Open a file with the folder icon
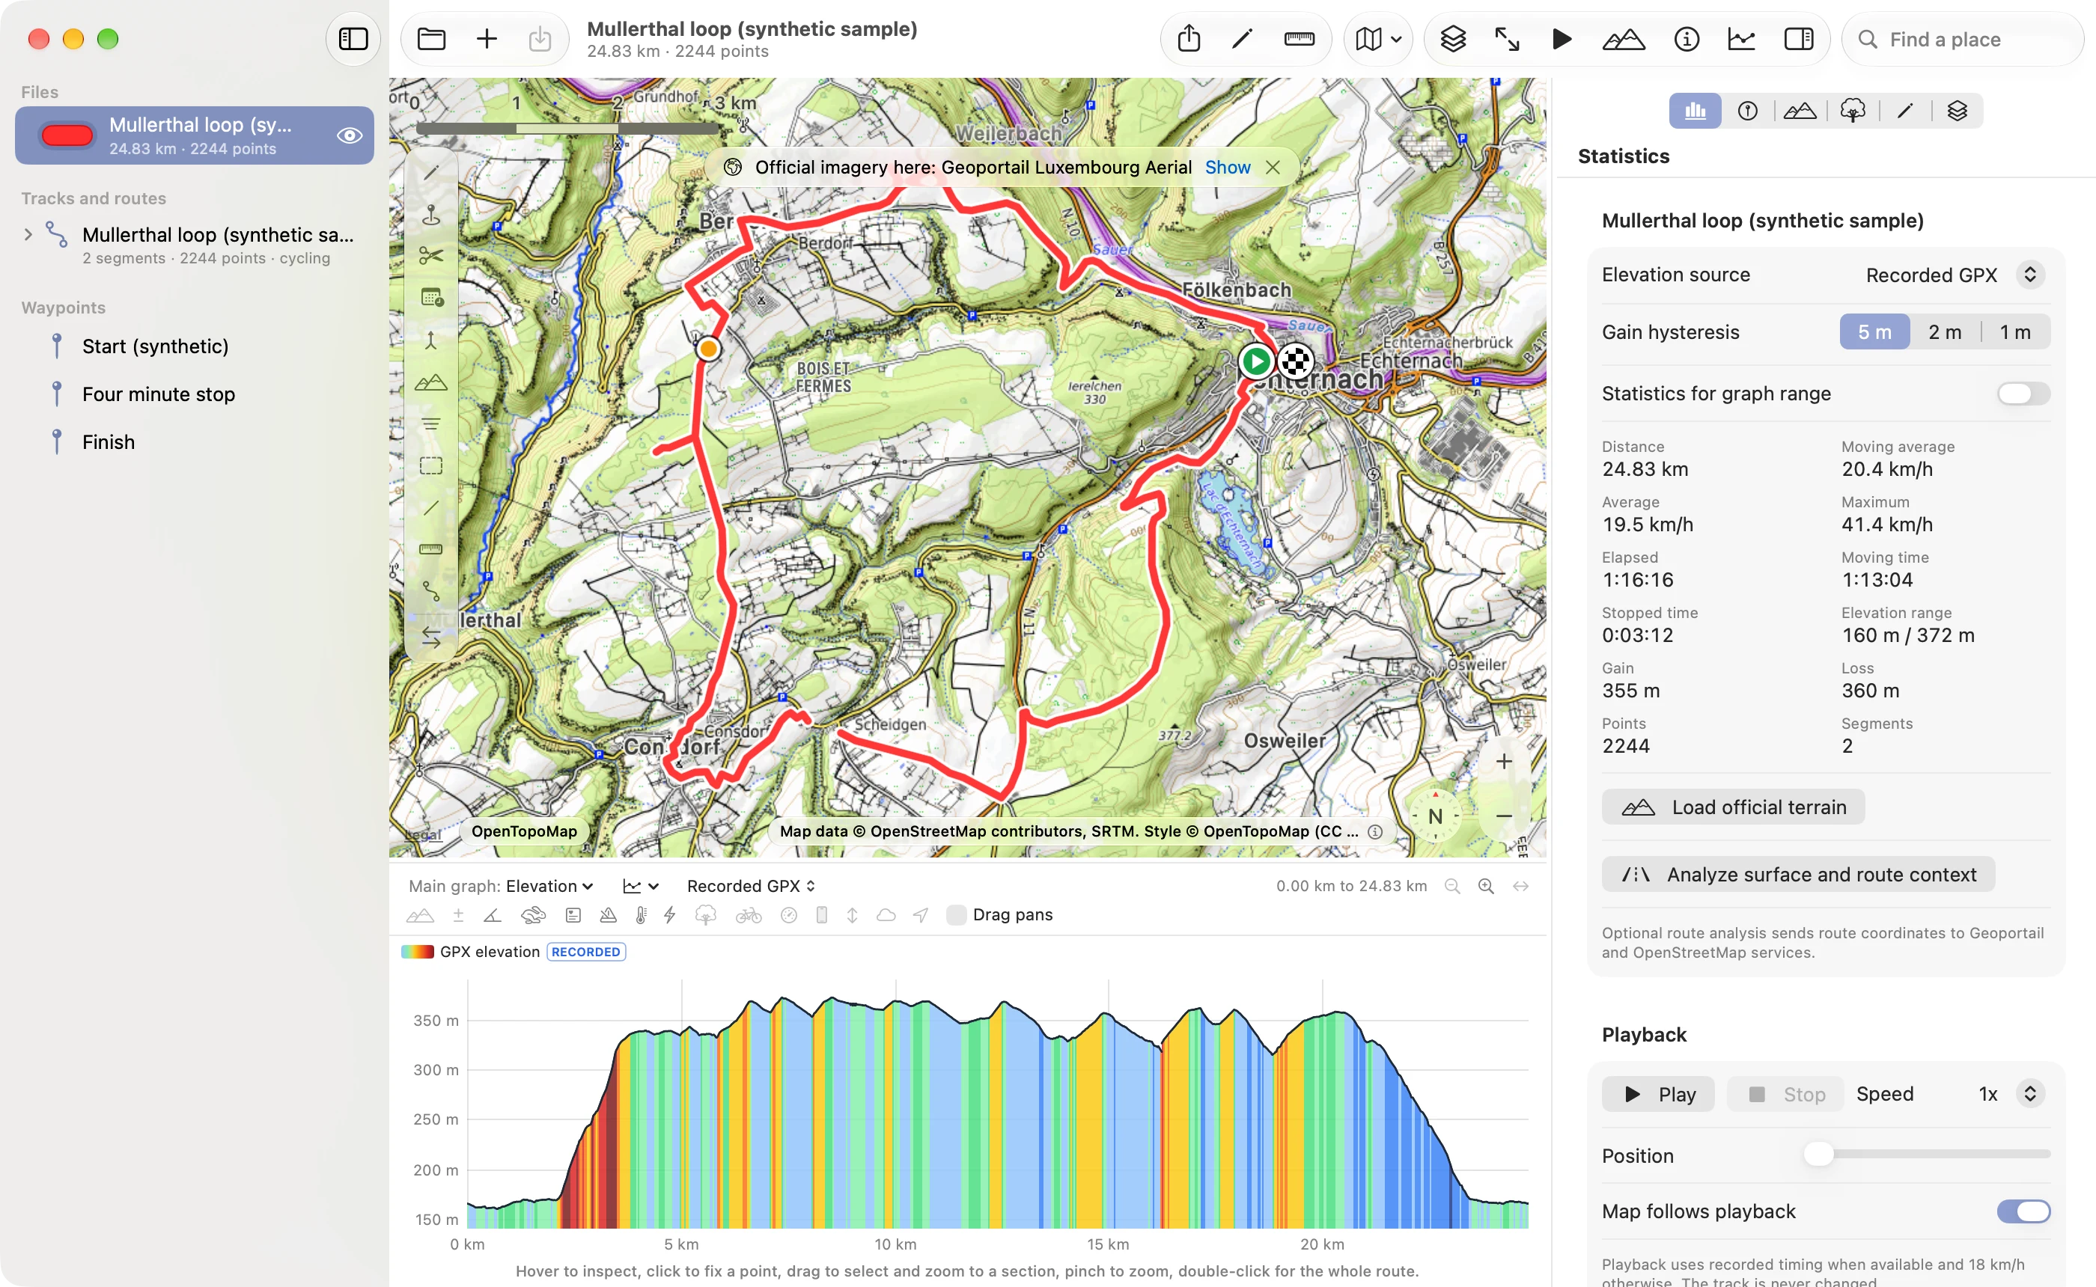 pyautogui.click(x=432, y=39)
